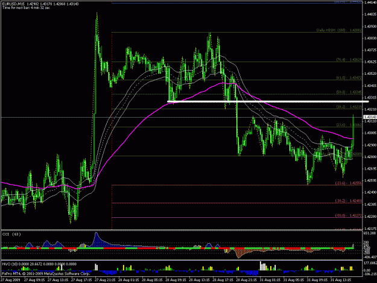Click the 1.44035 price axis value
Image resolution: width=377 pixels, height=283 pixels.
[x=370, y=14]
